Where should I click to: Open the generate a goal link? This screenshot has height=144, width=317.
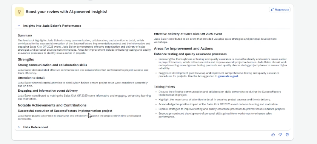pyautogui.click(x=228, y=76)
